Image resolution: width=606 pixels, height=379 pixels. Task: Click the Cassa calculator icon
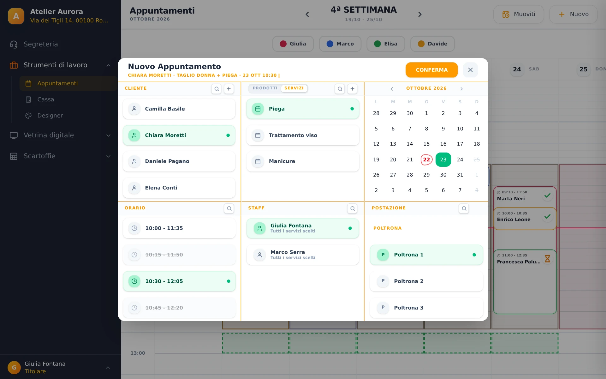pos(28,99)
